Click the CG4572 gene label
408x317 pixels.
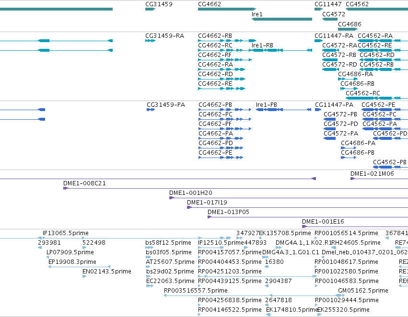coord(334,14)
